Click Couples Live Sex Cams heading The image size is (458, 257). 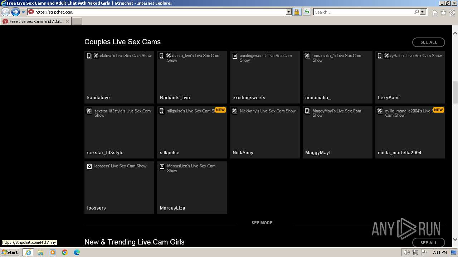(x=122, y=42)
